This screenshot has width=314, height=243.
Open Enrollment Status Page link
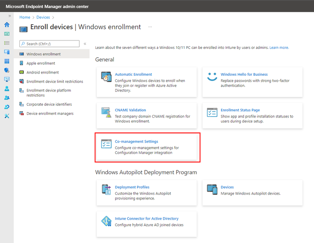click(x=240, y=110)
